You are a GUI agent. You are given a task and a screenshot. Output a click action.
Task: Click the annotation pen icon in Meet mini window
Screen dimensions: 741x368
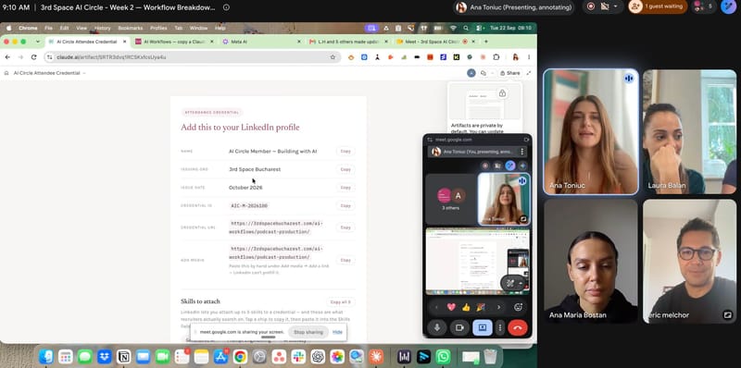[x=510, y=166]
